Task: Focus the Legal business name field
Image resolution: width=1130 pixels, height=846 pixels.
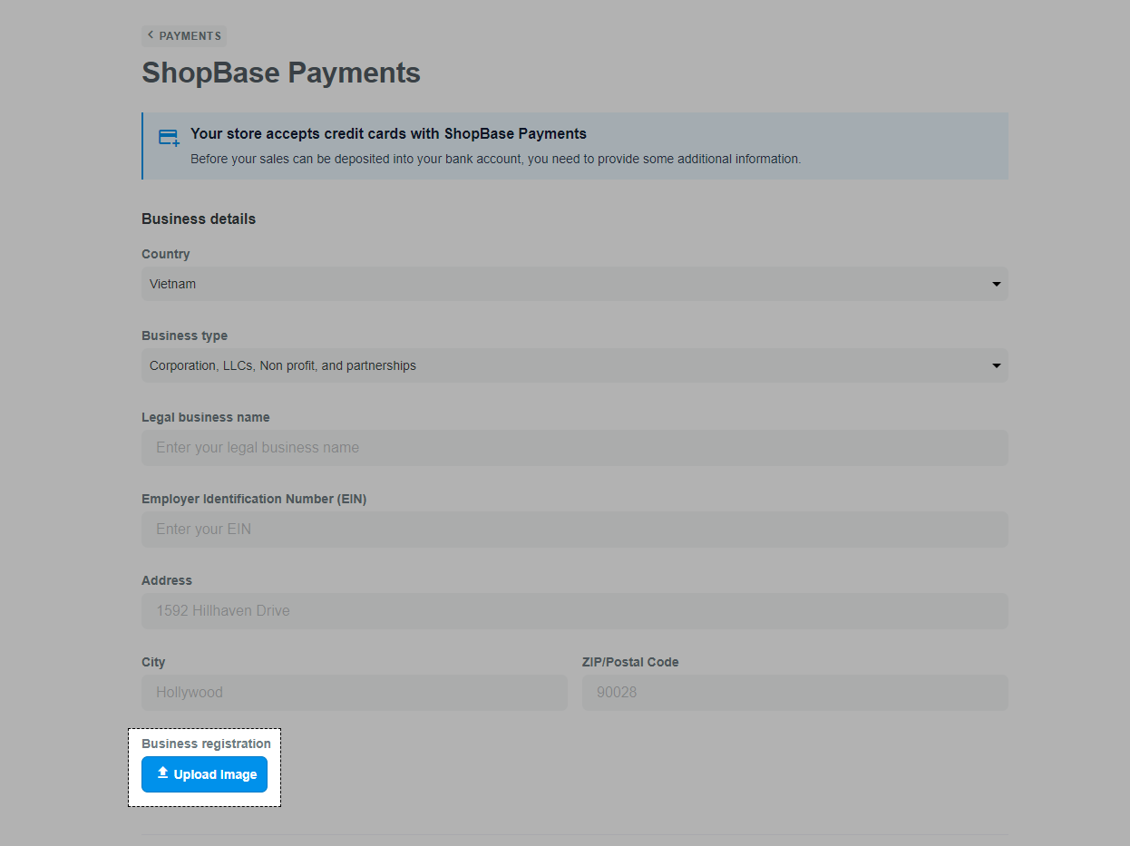Action: pos(574,448)
